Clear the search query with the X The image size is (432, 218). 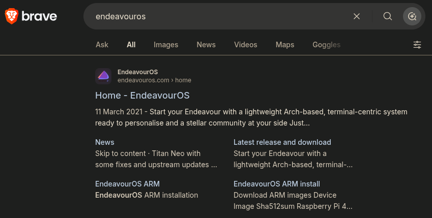click(x=357, y=16)
